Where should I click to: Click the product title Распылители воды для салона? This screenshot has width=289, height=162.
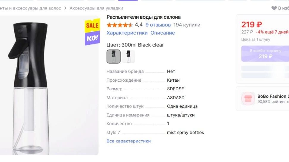143,17
